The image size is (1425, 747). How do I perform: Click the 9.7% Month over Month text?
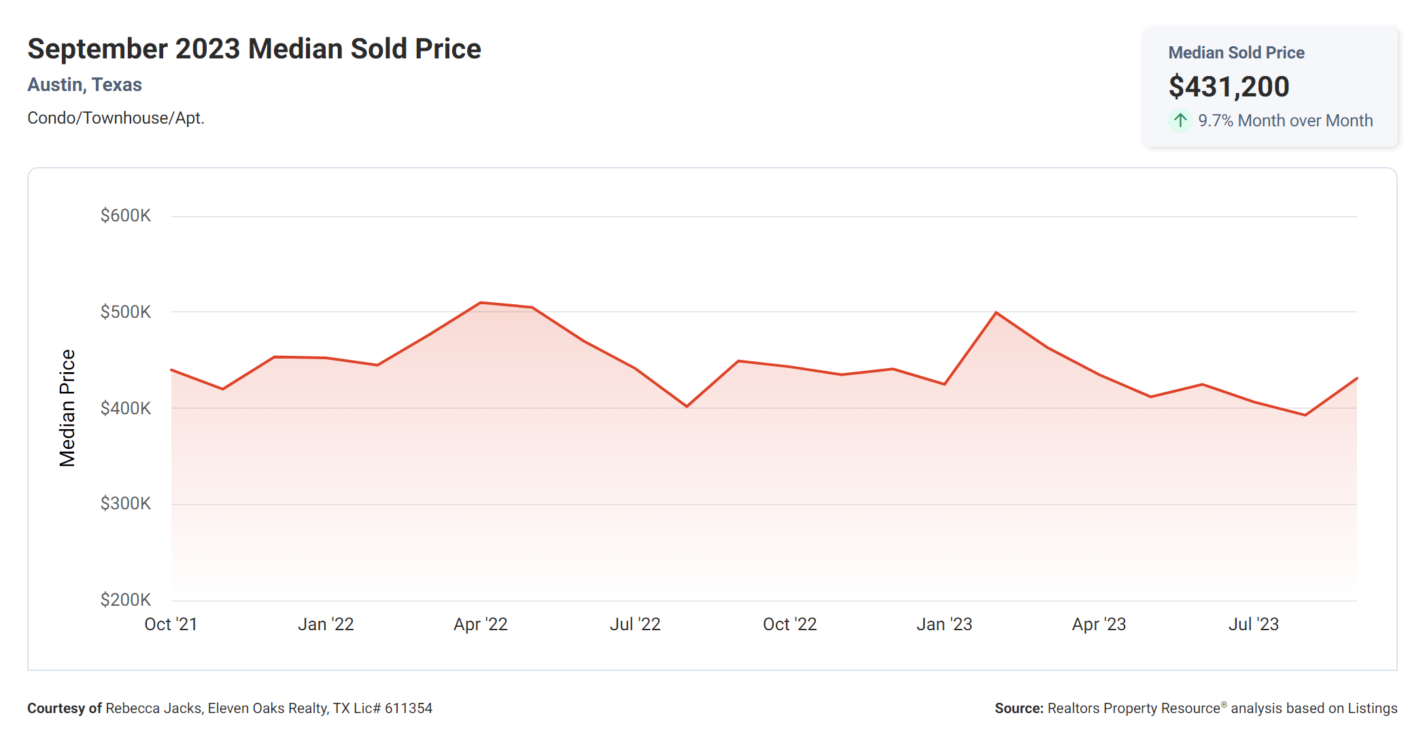(x=1285, y=121)
